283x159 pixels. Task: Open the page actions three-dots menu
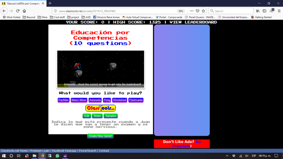(x=192, y=11)
